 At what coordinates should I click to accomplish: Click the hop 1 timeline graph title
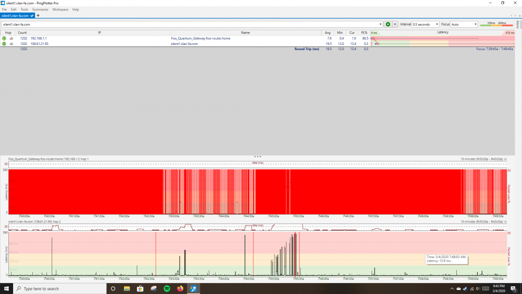coord(48,159)
